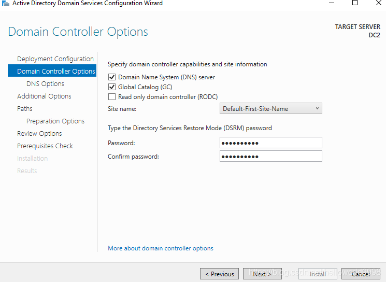The image size is (386, 282).
Task: Click the disabled Results step
Action: tap(27, 171)
